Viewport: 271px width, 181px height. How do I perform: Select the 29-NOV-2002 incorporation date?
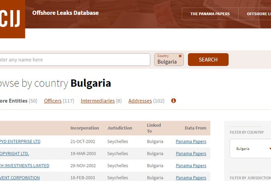click(x=83, y=166)
